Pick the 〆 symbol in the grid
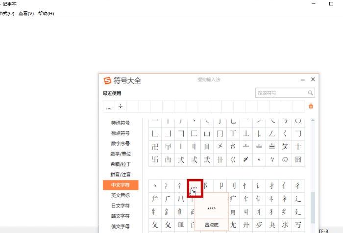 [x=246, y=159]
